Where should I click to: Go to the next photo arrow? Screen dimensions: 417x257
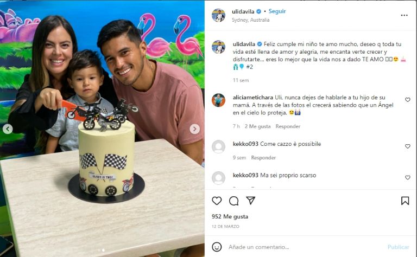tap(195, 129)
